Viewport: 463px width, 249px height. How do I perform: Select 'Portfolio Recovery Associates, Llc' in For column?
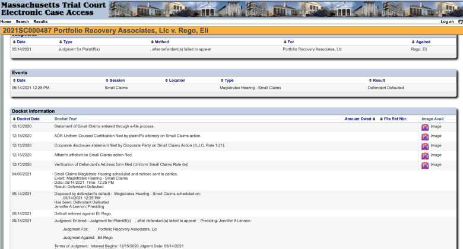pyautogui.click(x=312, y=49)
